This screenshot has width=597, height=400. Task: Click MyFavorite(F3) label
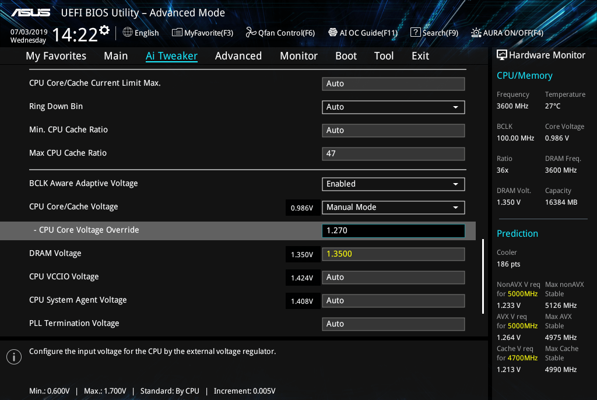click(209, 33)
